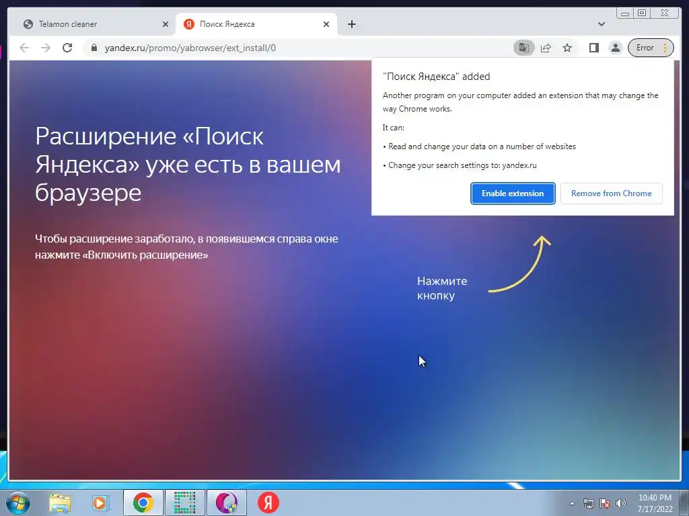Open the Chrome Error menu button
The height and width of the screenshot is (516, 689).
[651, 48]
